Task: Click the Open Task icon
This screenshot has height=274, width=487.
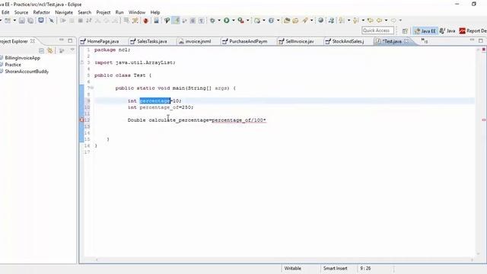Action: tap(295, 21)
